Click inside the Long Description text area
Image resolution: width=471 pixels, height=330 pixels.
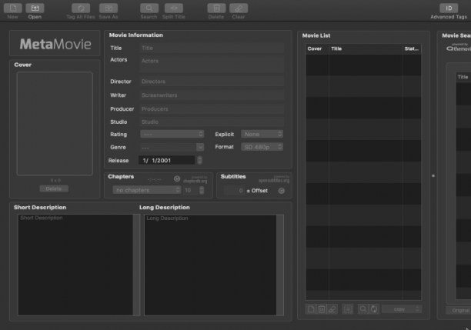(210, 265)
